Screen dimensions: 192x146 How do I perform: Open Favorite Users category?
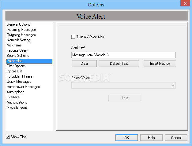click(29, 50)
